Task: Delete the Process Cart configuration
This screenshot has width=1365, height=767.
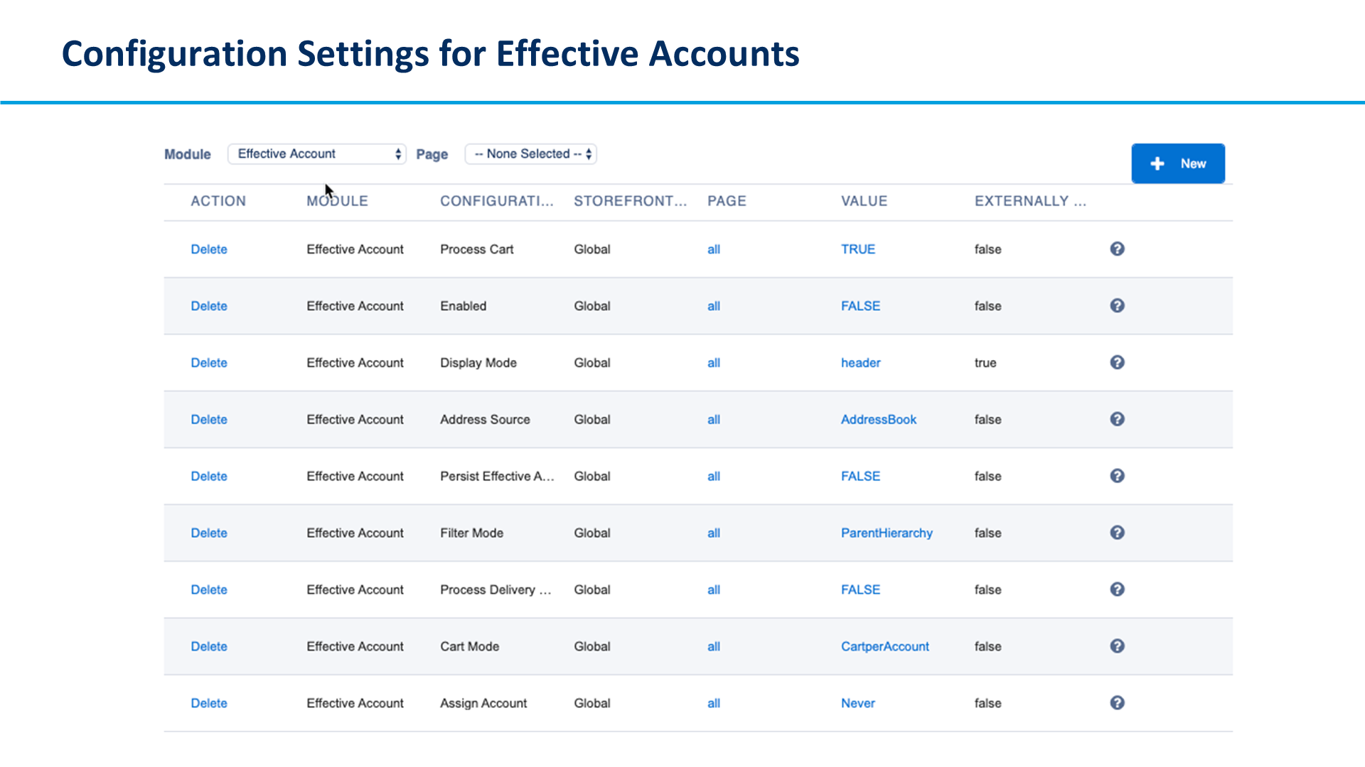Action: [x=209, y=249]
